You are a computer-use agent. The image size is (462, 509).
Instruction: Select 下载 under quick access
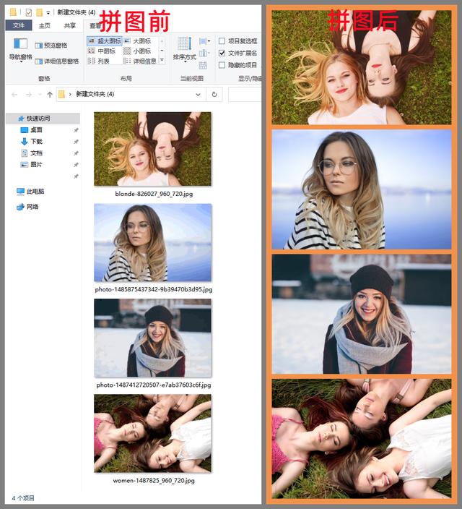pos(36,142)
